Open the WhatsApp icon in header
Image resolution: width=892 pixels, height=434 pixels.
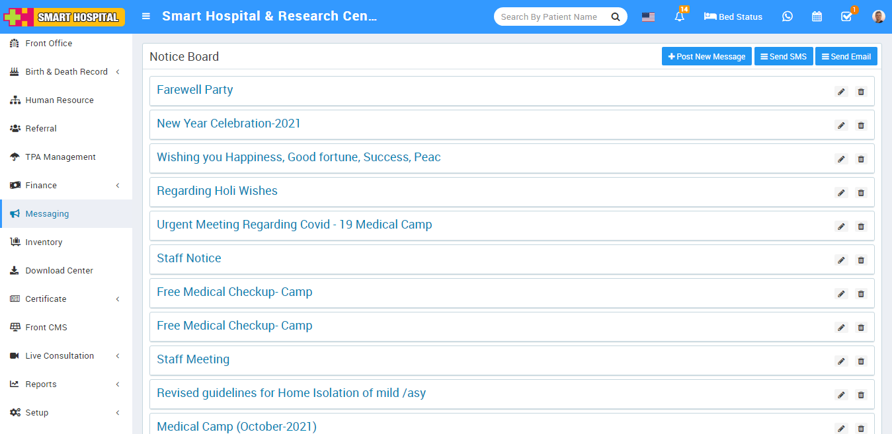pyautogui.click(x=787, y=17)
